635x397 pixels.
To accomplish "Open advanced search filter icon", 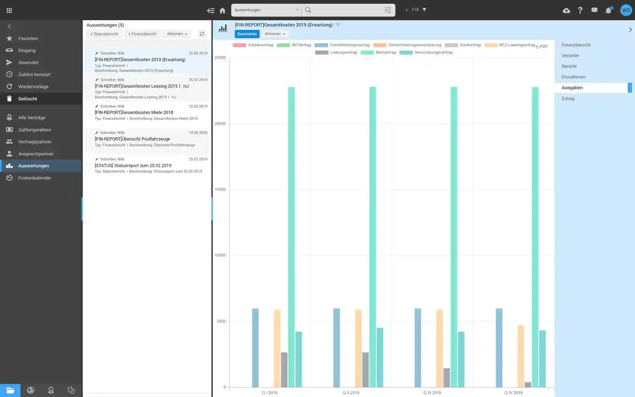I will pyautogui.click(x=387, y=10).
